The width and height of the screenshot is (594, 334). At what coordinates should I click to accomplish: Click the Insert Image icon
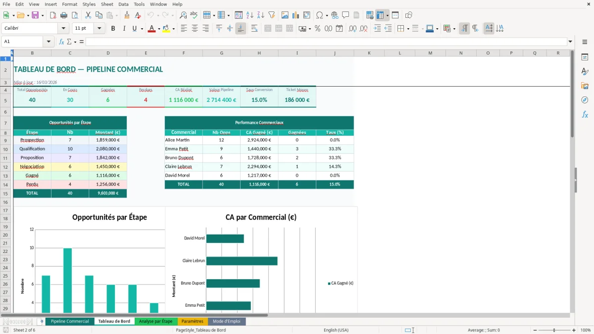(285, 15)
